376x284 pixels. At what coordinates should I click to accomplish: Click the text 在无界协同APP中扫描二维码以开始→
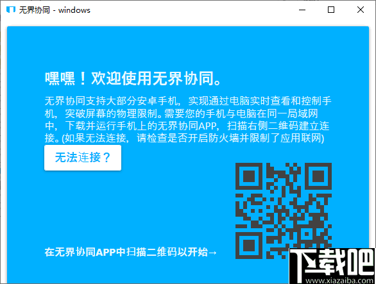coord(131,252)
